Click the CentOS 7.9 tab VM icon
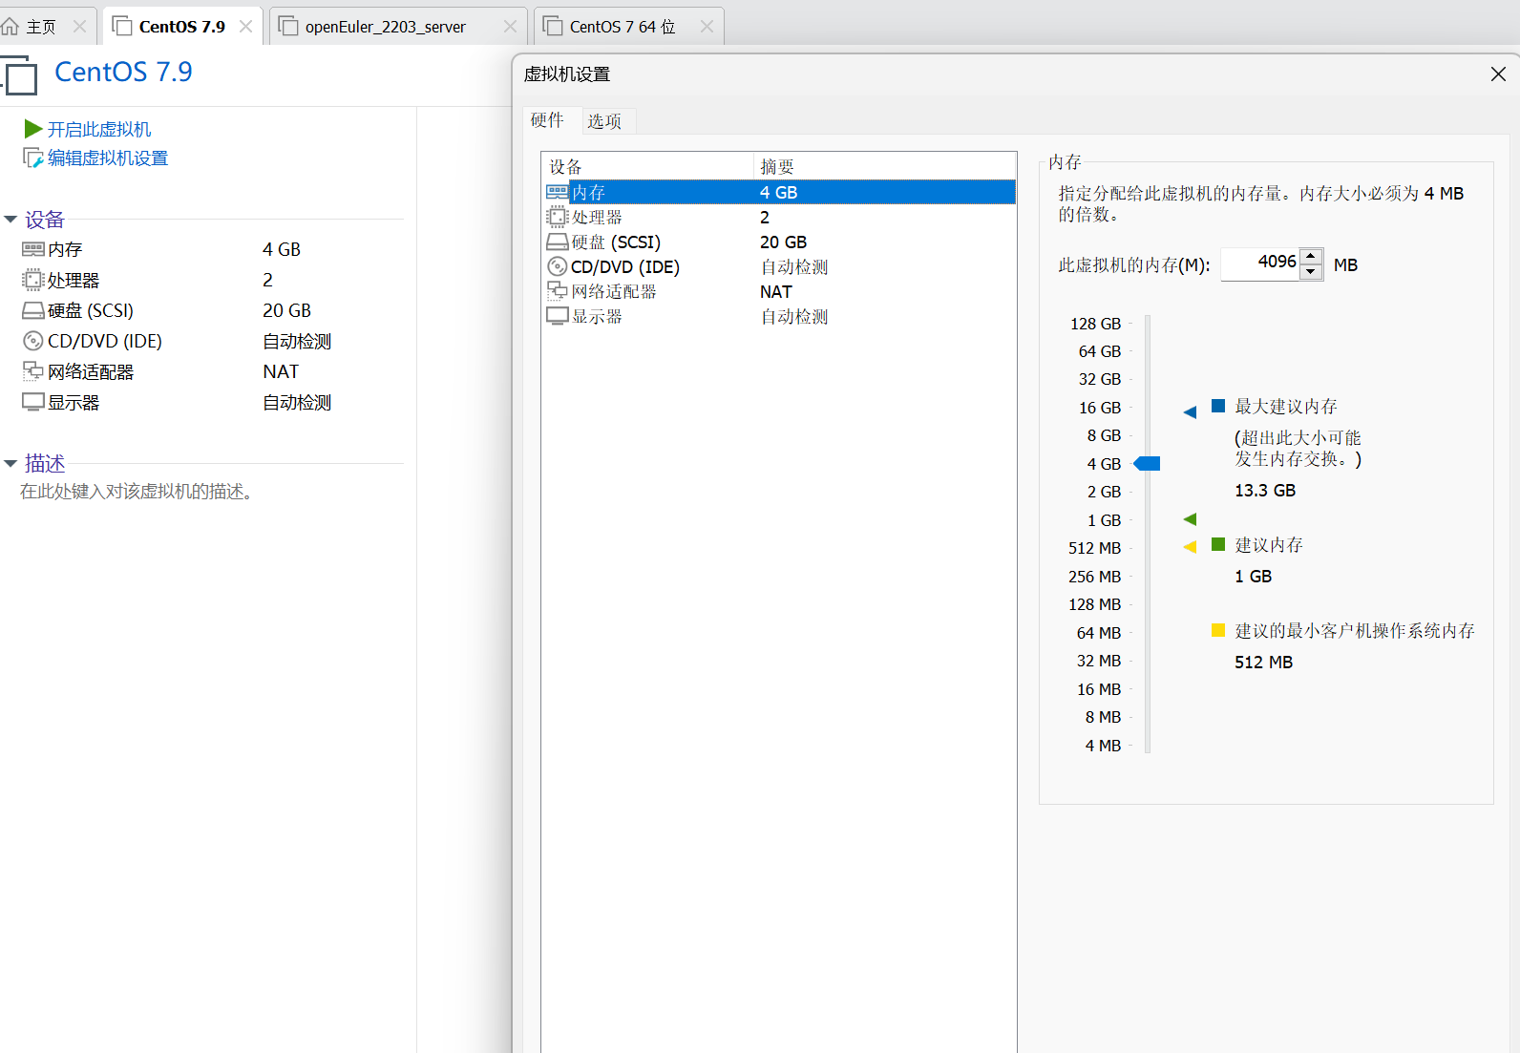The image size is (1520, 1053). pyautogui.click(x=122, y=26)
